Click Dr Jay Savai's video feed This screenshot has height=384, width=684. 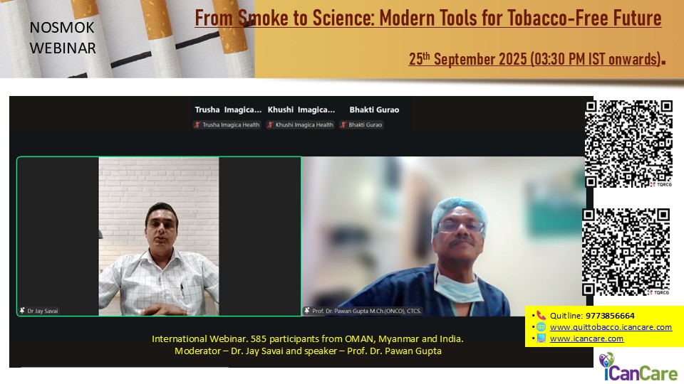(x=159, y=236)
